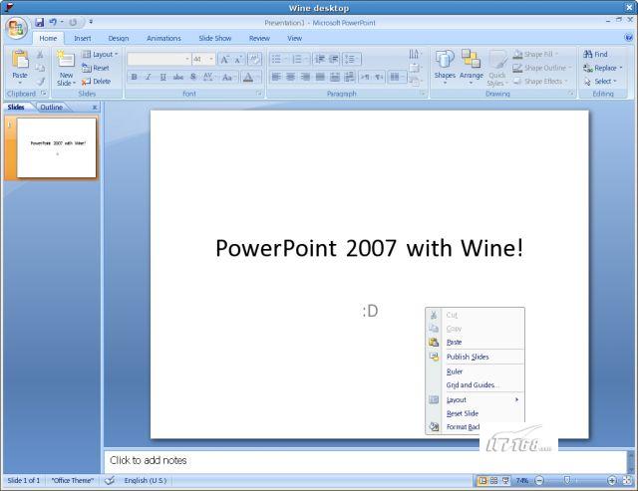Viewport: 638px width, 491px height.
Task: Increase list indent level
Action: (x=334, y=60)
